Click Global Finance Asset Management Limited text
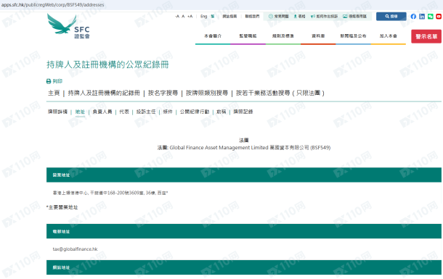This screenshot has width=443, height=279. (219, 148)
